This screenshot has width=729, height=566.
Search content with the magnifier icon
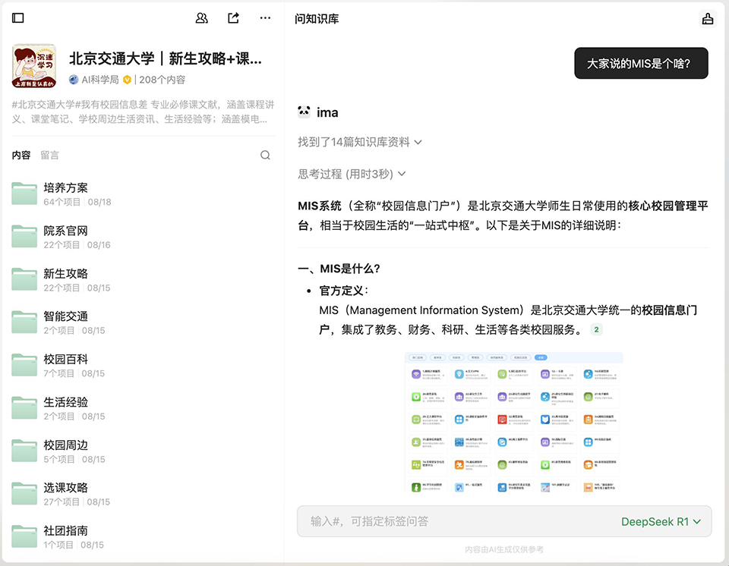pyautogui.click(x=265, y=155)
